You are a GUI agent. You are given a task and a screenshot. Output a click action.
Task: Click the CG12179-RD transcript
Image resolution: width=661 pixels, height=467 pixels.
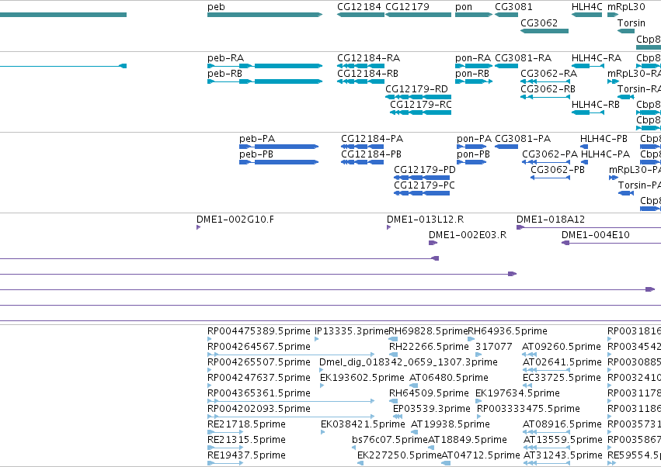click(419, 97)
